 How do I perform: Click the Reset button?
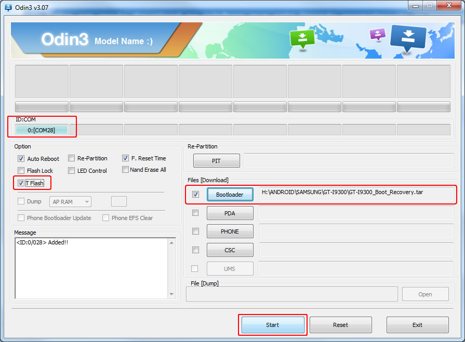(340, 325)
